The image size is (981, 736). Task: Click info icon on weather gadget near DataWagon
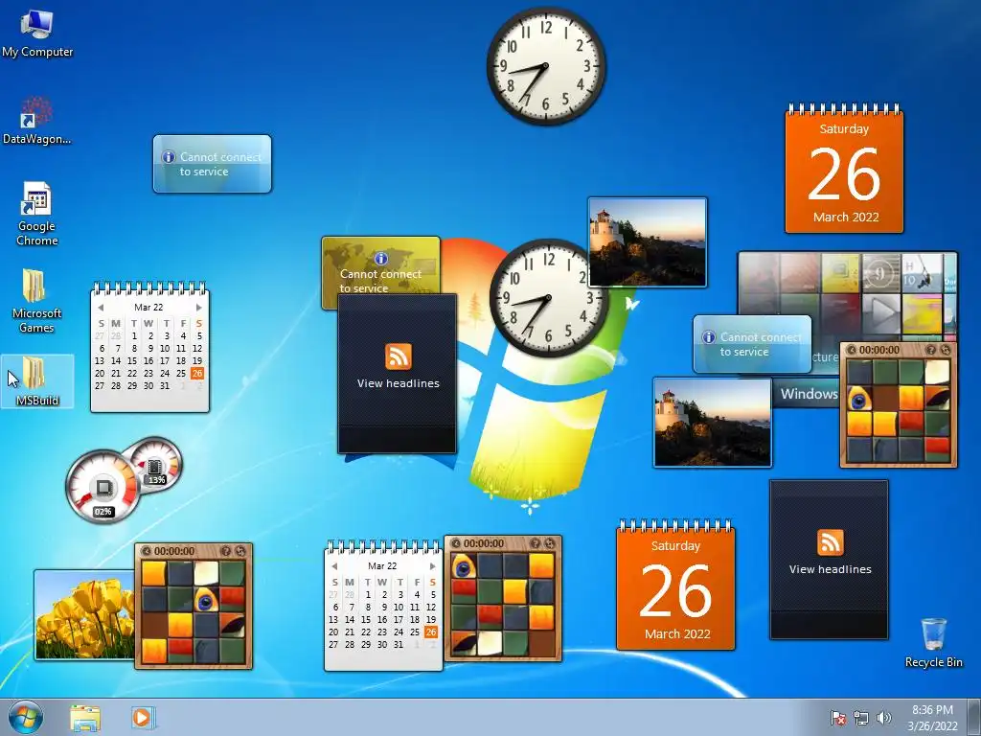168,157
